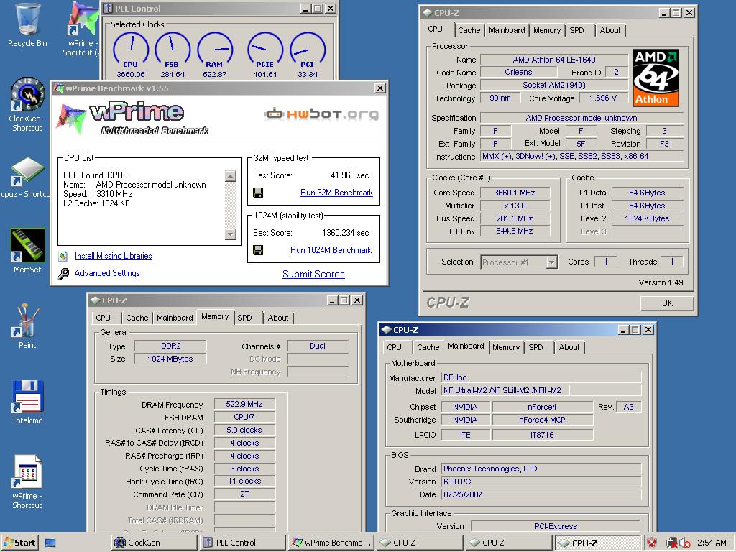Click the FSB:DRAM value CPU/7

244,417
